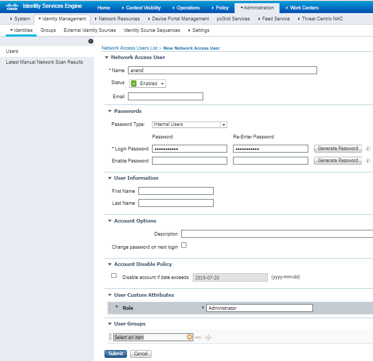The height and width of the screenshot is (361, 373).
Task: Open Threat Centric NAC submenu
Action: tap(320, 19)
